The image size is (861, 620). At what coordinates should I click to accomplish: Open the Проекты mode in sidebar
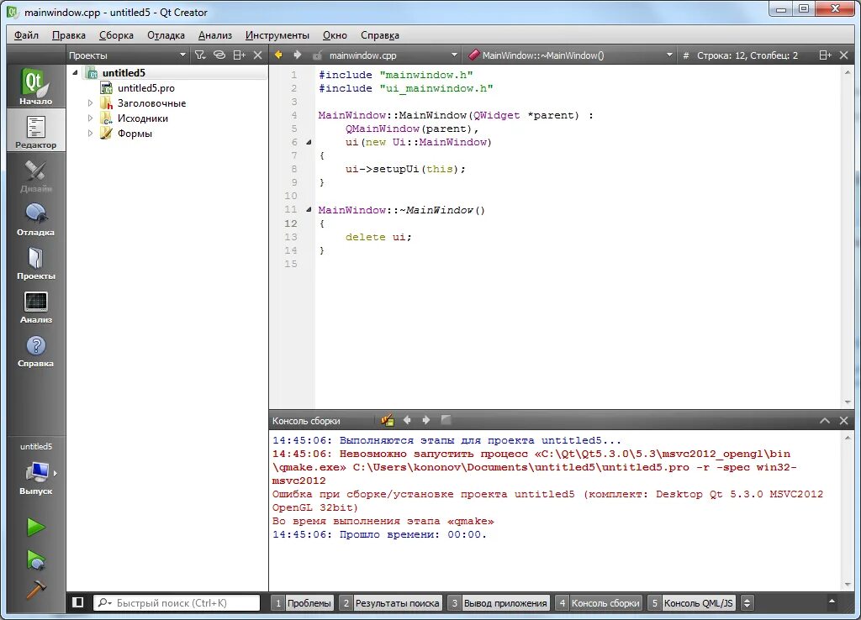pyautogui.click(x=35, y=262)
